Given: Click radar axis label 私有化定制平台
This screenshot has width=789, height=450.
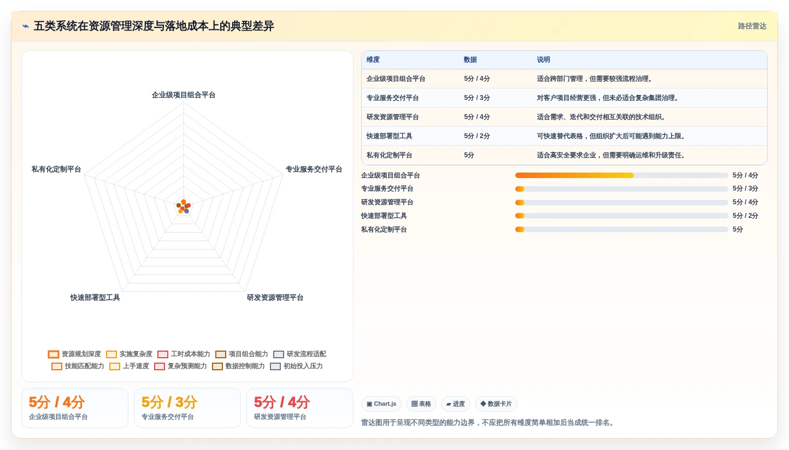Looking at the screenshot, I should pyautogui.click(x=56, y=169).
